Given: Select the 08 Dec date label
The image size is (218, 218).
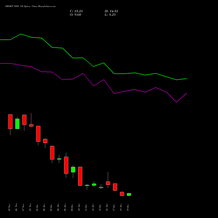Looking at the screenshot, I should pyautogui.click(x=65, y=208).
